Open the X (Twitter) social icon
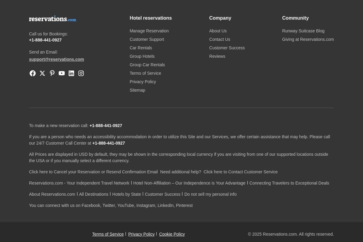This screenshot has height=242, width=363. [x=42, y=73]
